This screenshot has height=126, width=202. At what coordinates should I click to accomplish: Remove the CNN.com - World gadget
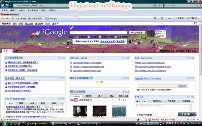tap(128, 58)
